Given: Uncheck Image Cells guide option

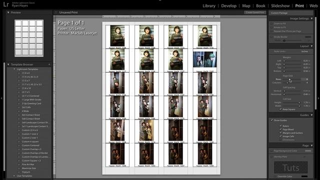Looking at the screenshot, I should point(280,136).
